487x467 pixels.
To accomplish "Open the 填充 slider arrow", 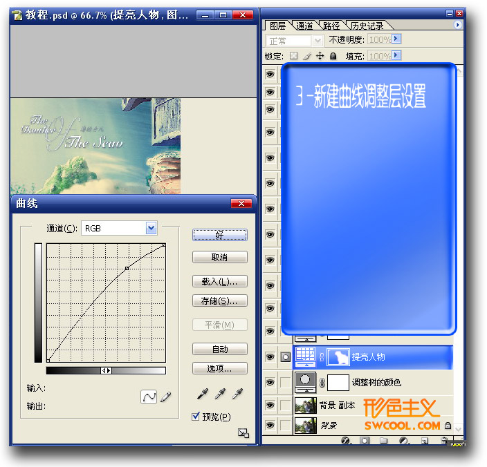I will [x=396, y=55].
